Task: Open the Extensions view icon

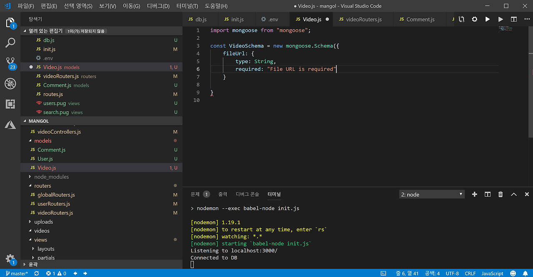Action: 10,104
